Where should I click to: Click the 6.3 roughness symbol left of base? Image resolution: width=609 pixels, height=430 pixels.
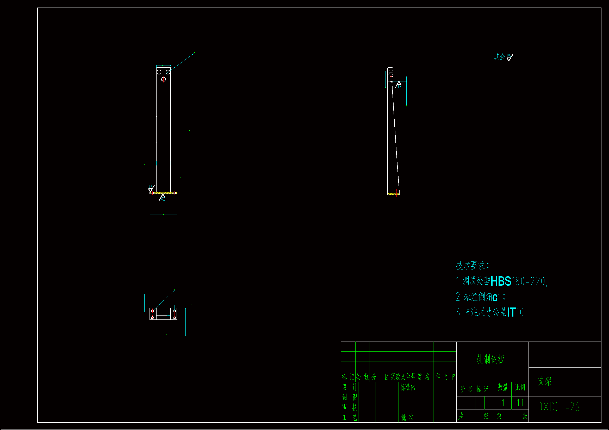click(x=151, y=188)
